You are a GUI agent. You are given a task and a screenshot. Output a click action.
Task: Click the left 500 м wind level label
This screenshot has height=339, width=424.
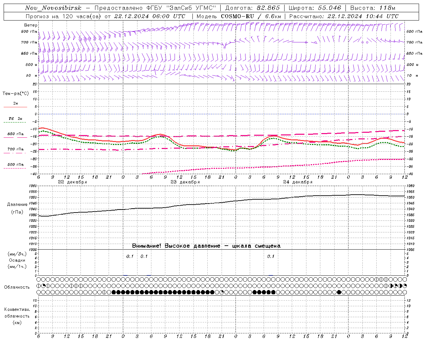32,65
